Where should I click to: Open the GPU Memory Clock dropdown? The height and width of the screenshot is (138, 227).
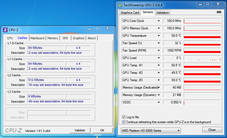[x=159, y=28]
